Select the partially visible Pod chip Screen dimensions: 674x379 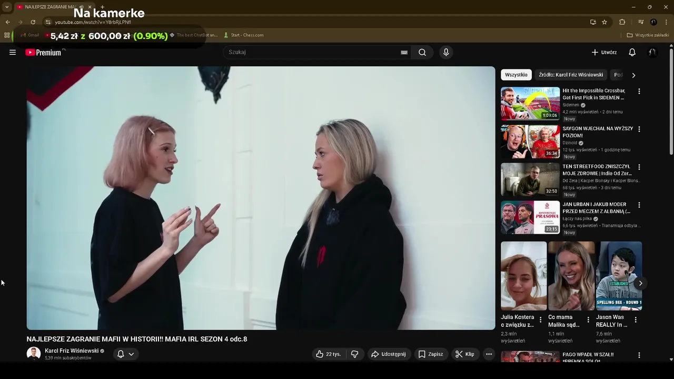click(x=618, y=75)
